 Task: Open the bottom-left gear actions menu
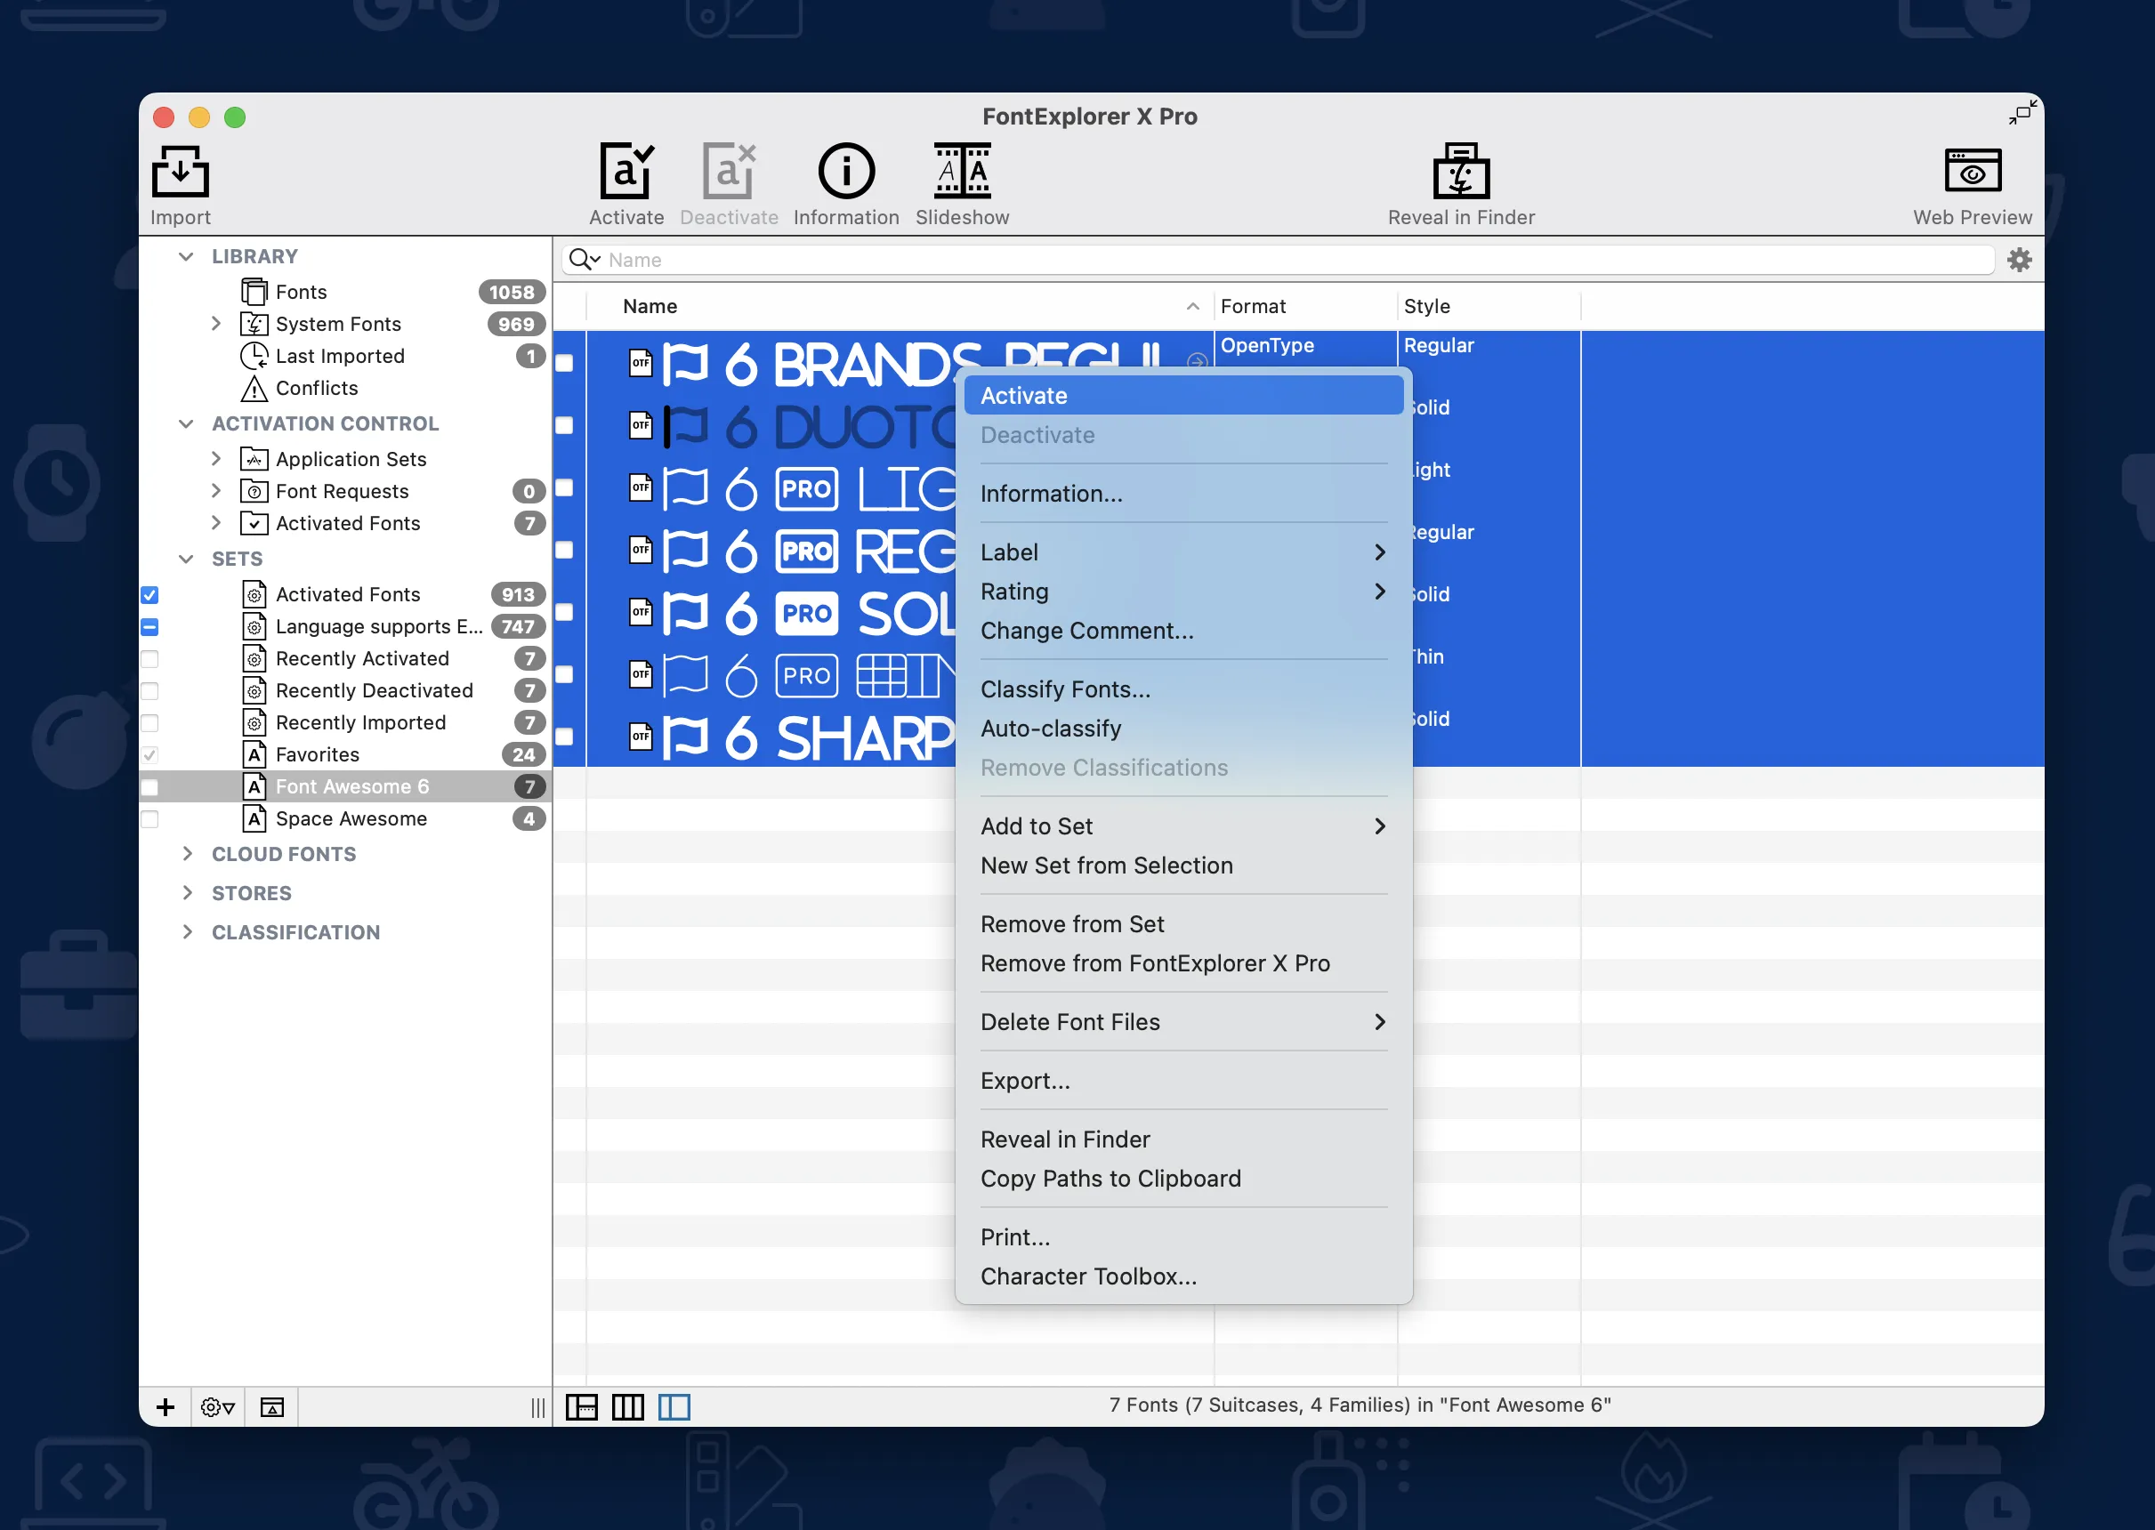(217, 1406)
